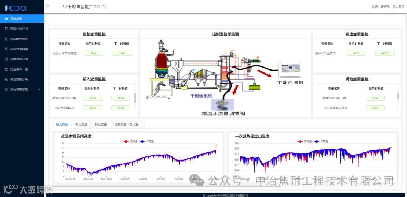Click the icon beside 回路控制任务

[6, 29]
